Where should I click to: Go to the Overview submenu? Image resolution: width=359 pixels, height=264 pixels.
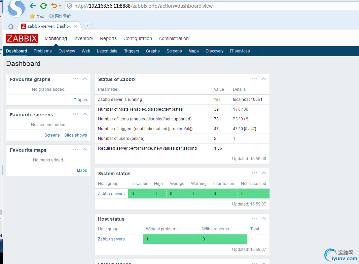[67, 51]
